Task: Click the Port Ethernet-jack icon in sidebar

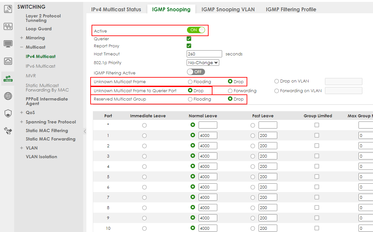Action: [x=8, y=61]
